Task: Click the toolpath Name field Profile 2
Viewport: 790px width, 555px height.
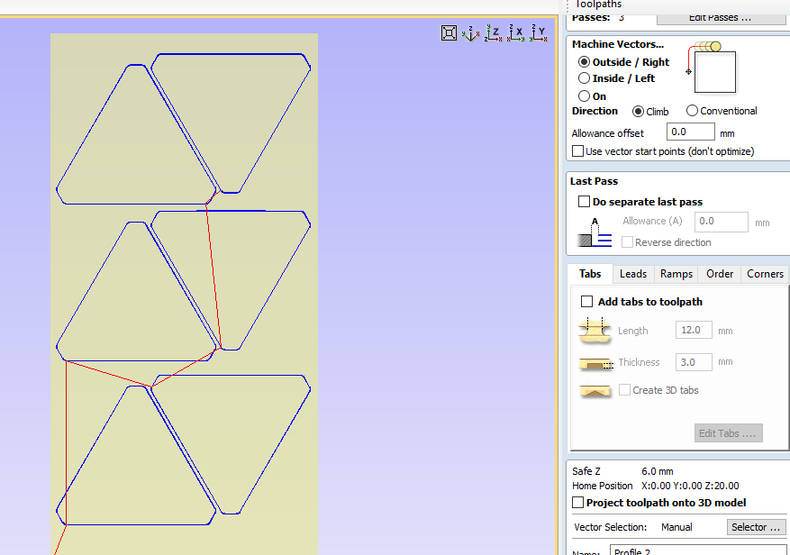Action: [698, 550]
